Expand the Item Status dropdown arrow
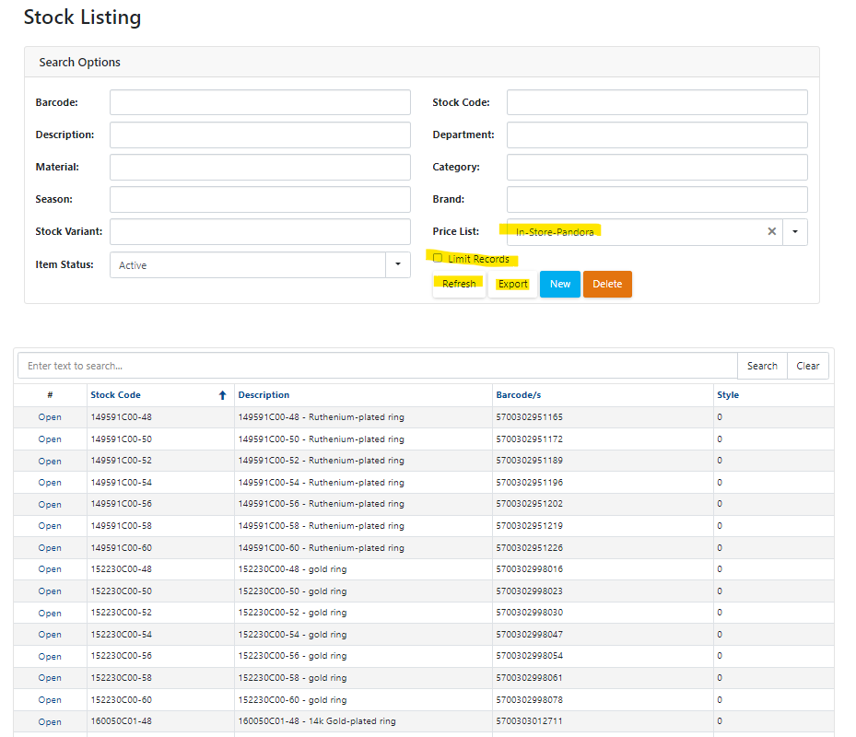 click(398, 264)
